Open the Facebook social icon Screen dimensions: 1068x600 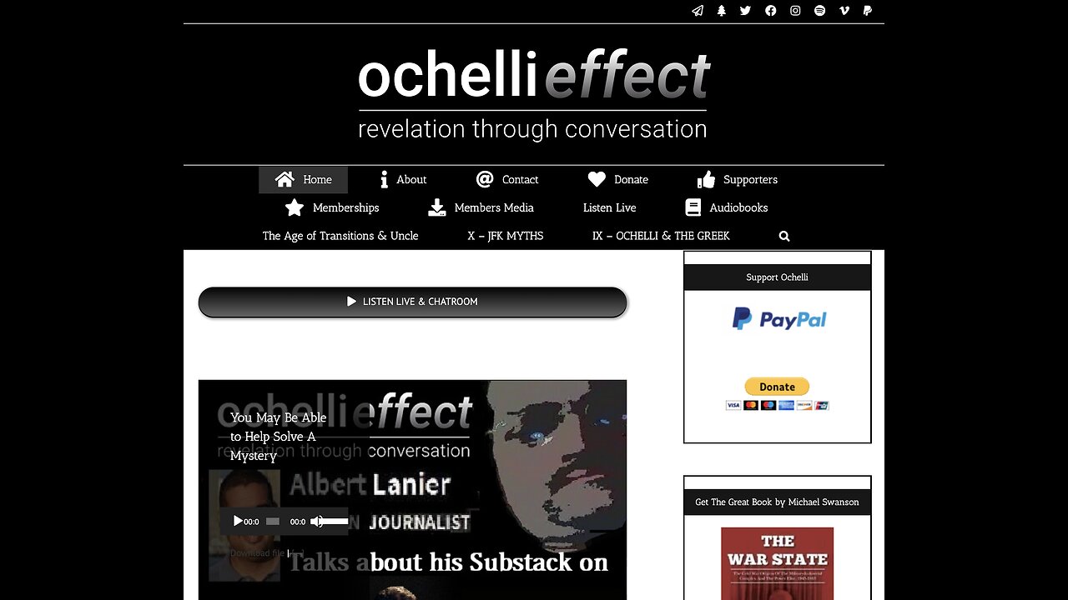(771, 11)
